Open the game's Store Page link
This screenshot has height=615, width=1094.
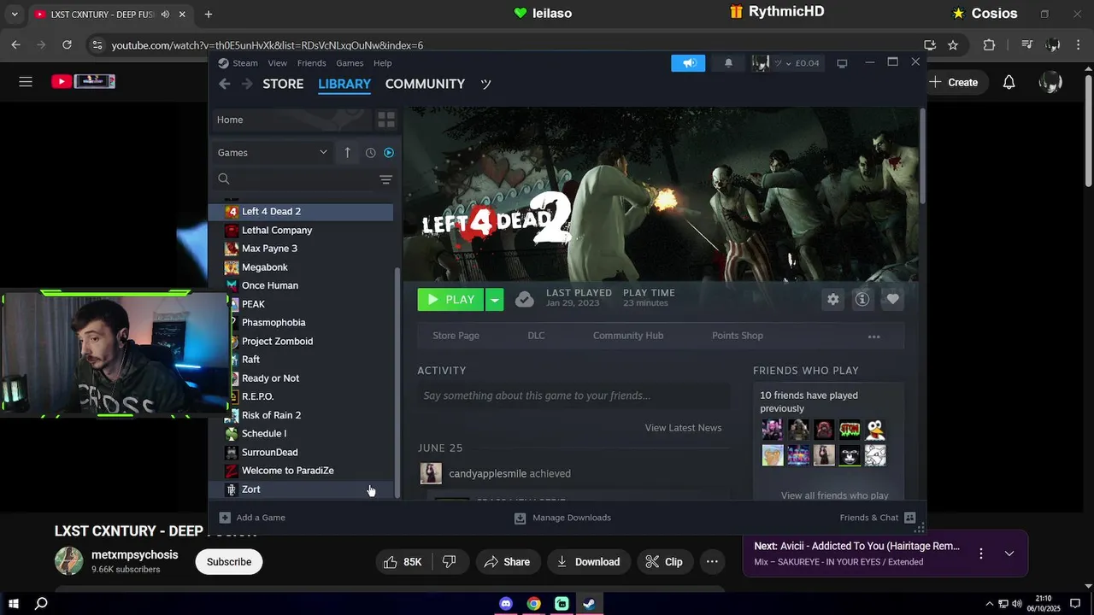pos(456,336)
